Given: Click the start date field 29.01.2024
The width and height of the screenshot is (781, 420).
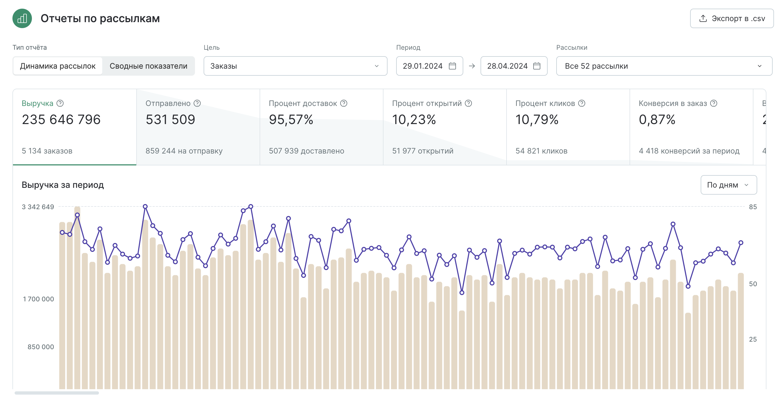Looking at the screenshot, I should 429,66.
